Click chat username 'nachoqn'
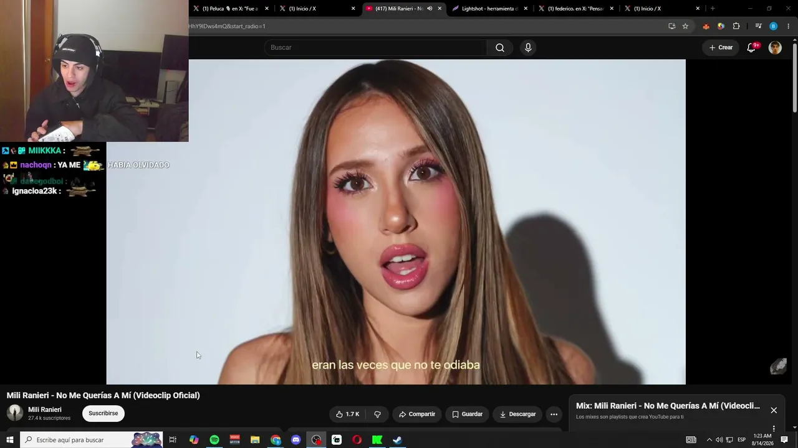Viewport: 798px width, 448px height. click(x=37, y=165)
